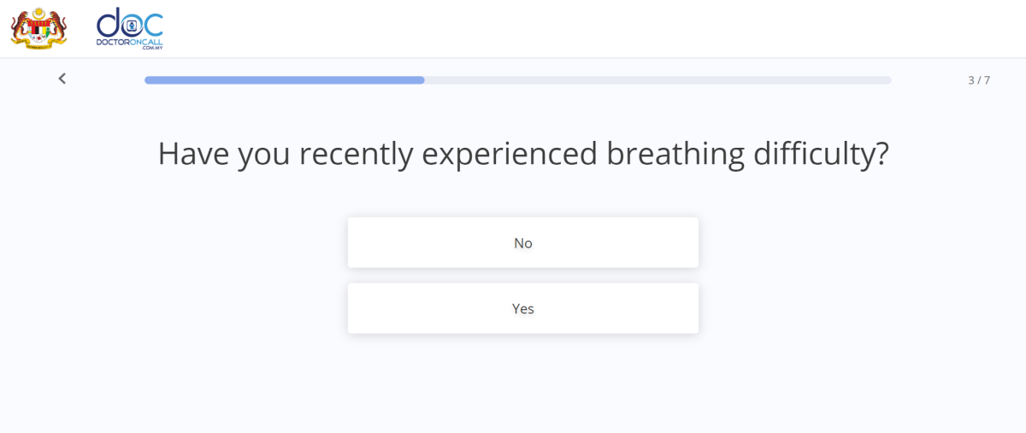Click the filled blue part of the progress bar

pyautogui.click(x=282, y=80)
